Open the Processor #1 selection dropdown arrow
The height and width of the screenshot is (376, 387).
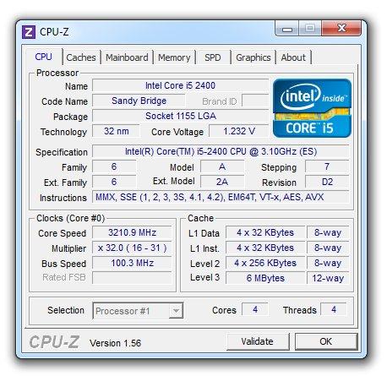tap(176, 311)
